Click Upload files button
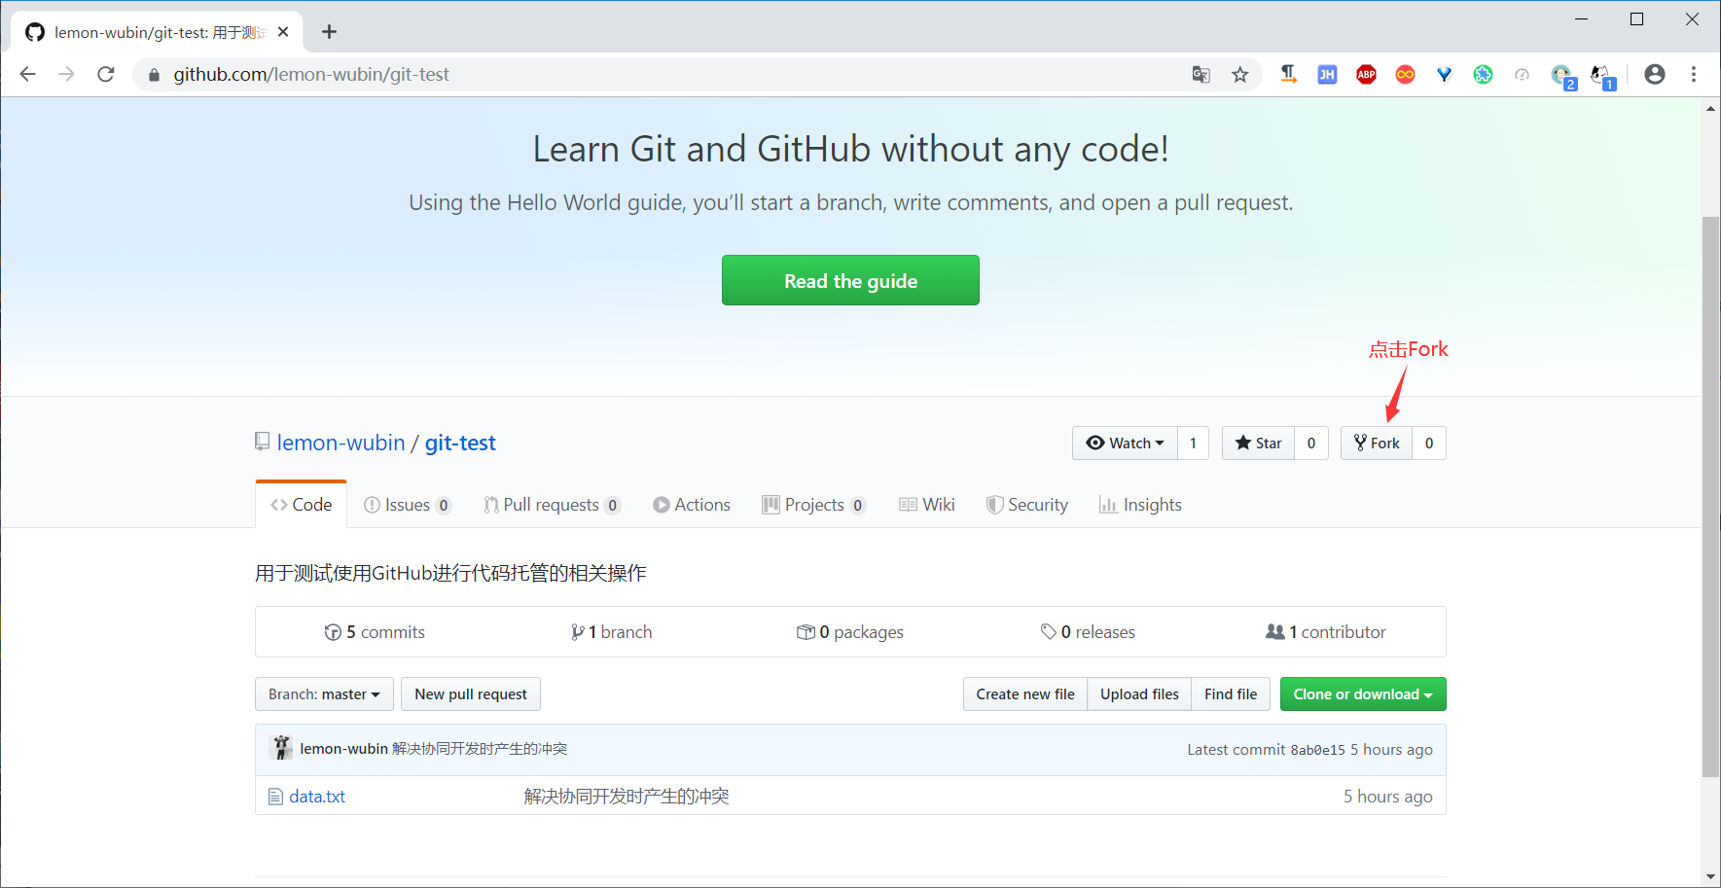1721x888 pixels. 1139,694
